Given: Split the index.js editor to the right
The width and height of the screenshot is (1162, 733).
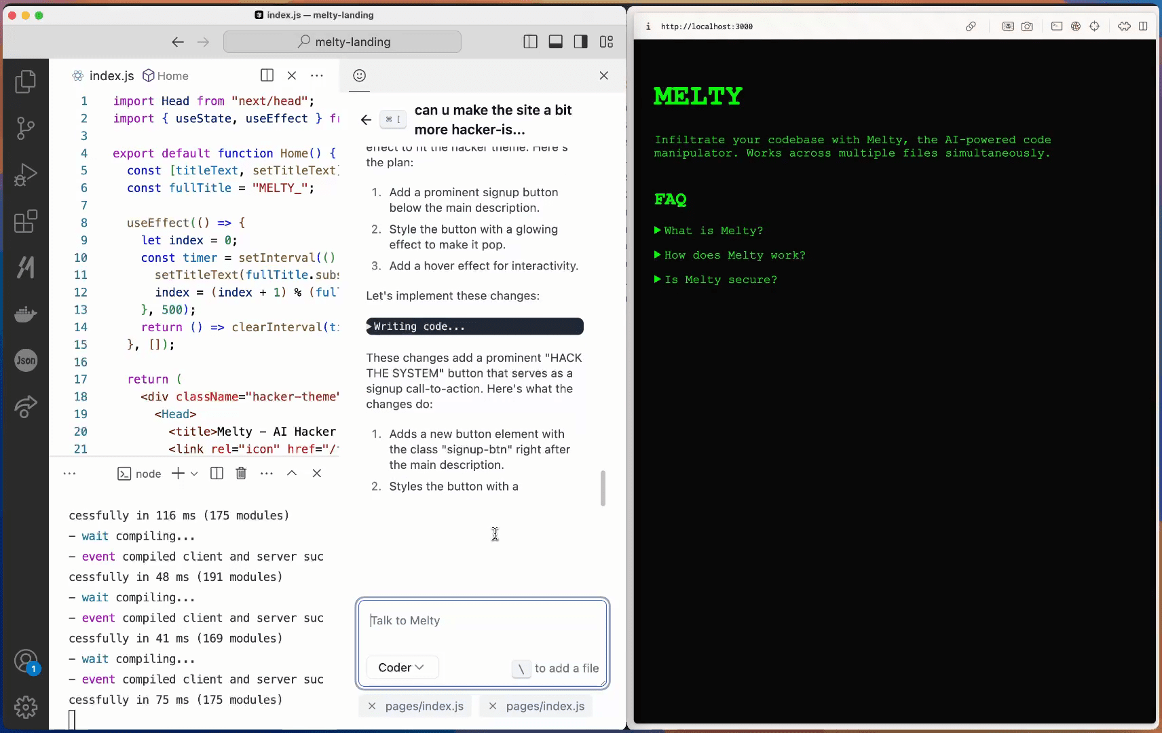Looking at the screenshot, I should (x=267, y=75).
